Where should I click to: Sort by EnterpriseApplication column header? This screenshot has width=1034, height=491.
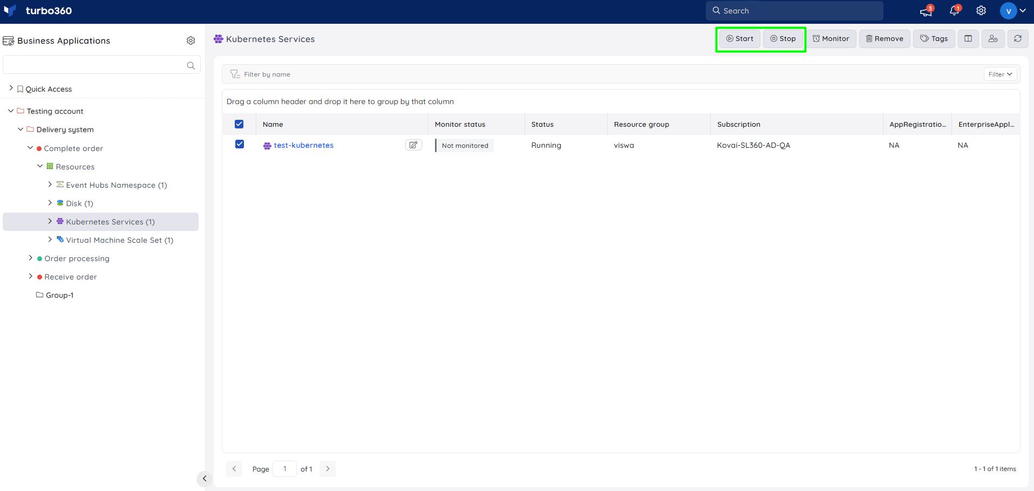[986, 124]
